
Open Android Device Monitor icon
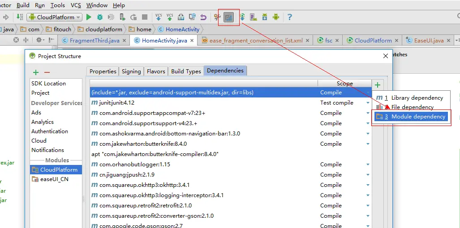coord(276,17)
